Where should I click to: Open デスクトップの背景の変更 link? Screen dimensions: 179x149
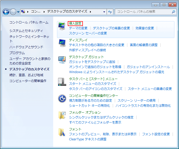pyautogui.click(x=111, y=28)
